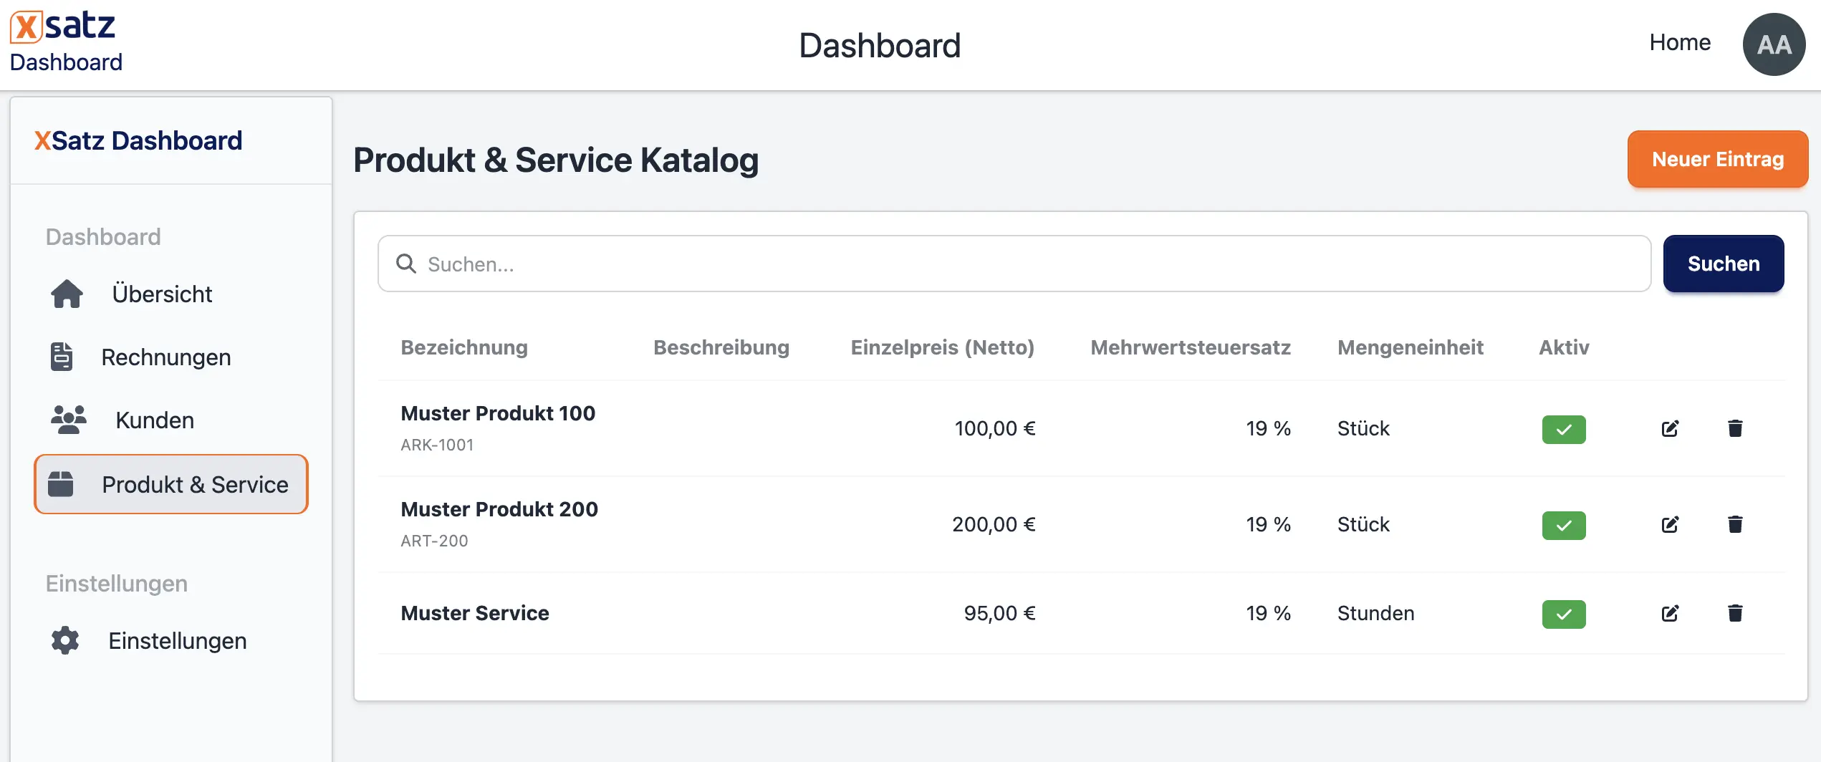Edit Muster Produkt 200 via the pencil icon
This screenshot has width=1821, height=762.
coord(1671,524)
